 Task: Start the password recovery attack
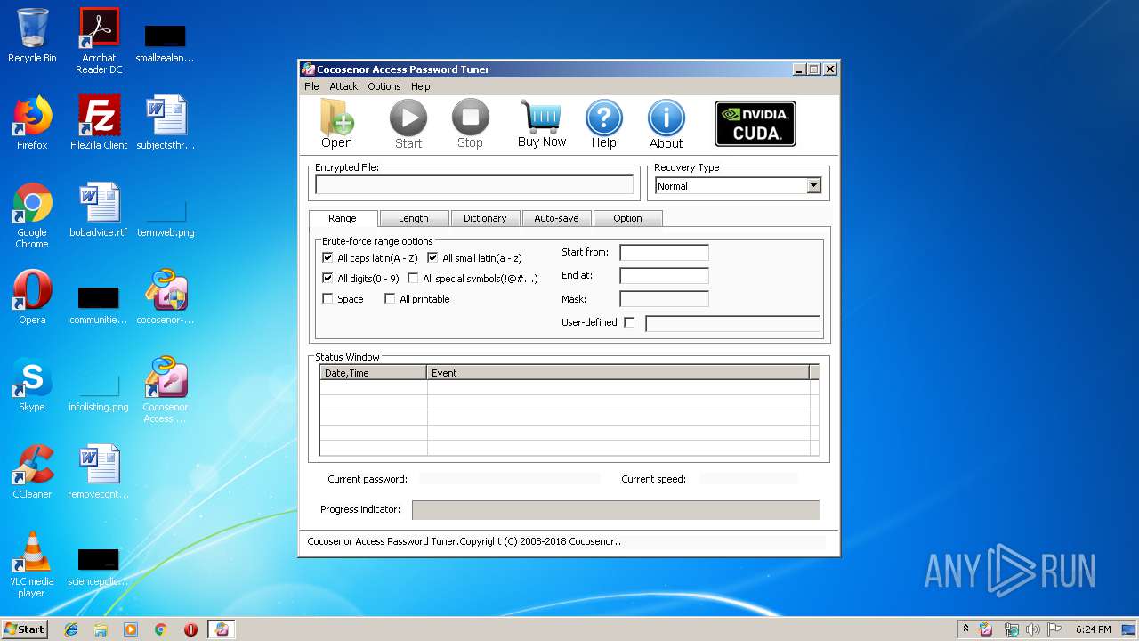point(408,124)
